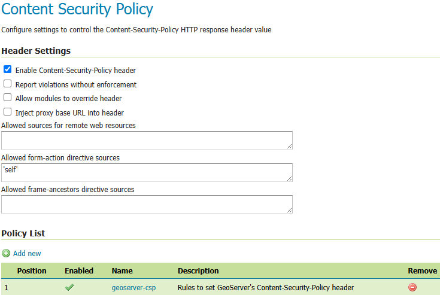Click the Description column header
440x295 pixels.
pyautogui.click(x=198, y=271)
